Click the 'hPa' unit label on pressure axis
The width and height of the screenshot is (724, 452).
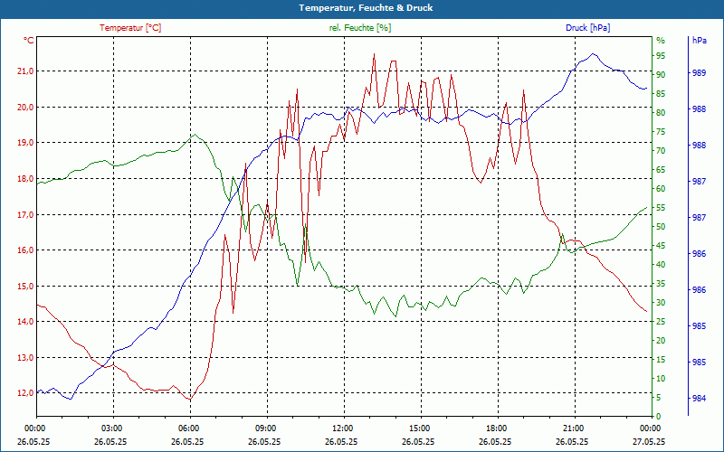699,41
